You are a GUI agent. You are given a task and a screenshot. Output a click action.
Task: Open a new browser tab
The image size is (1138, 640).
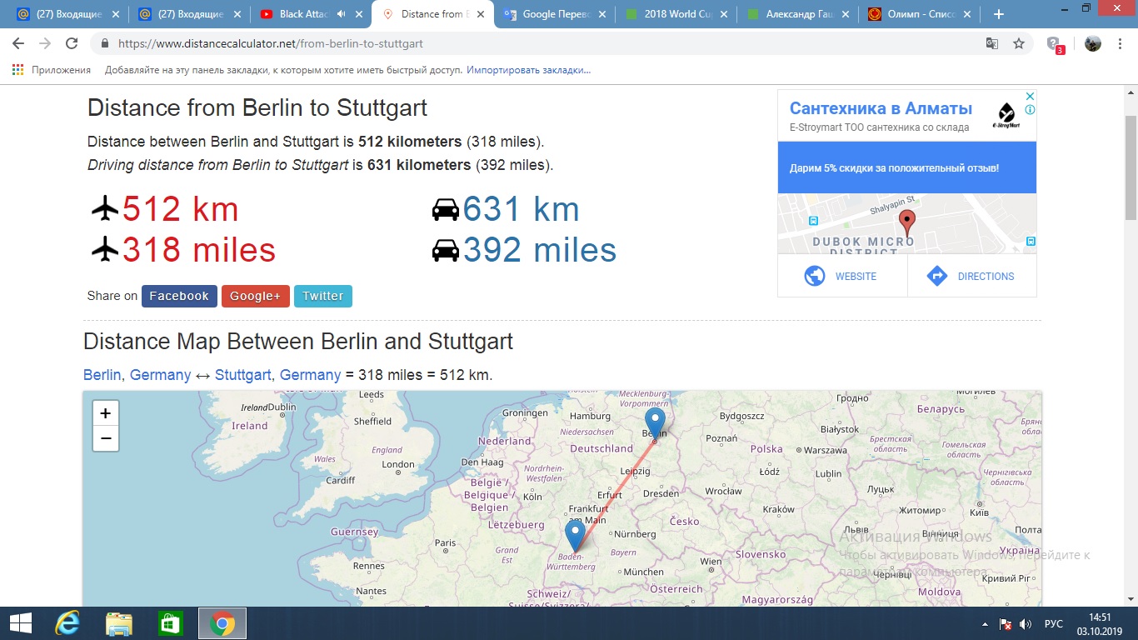pos(999,14)
